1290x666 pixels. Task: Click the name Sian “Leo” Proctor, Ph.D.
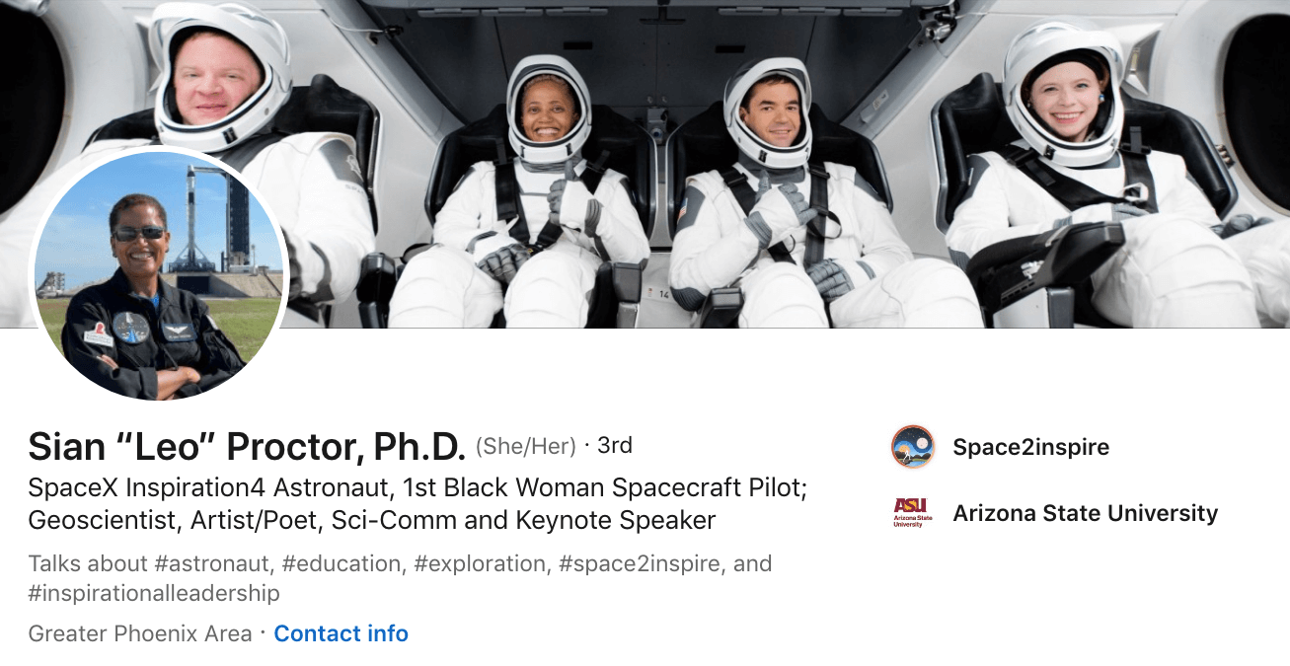coord(247,447)
